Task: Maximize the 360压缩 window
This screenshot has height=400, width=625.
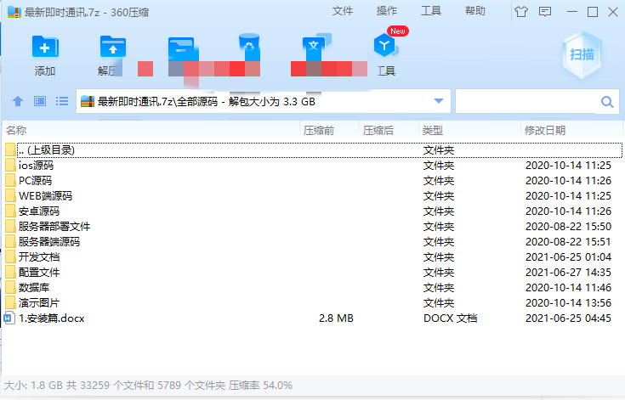Action: 593,12
